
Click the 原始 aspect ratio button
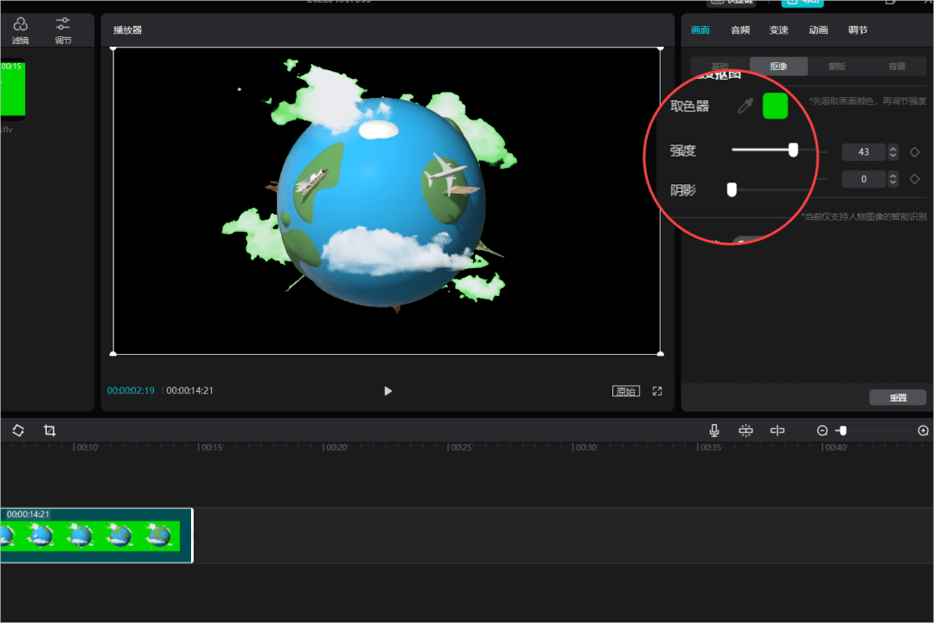(626, 391)
